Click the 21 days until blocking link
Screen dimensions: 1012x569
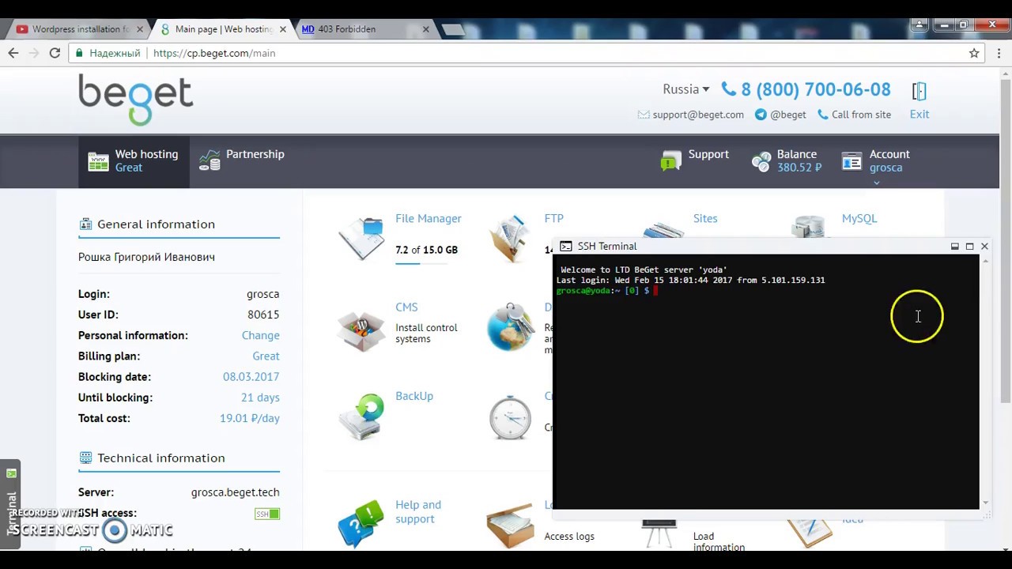click(x=260, y=398)
